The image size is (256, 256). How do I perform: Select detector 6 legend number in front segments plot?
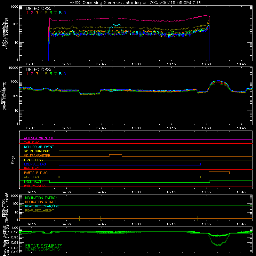(51, 13)
